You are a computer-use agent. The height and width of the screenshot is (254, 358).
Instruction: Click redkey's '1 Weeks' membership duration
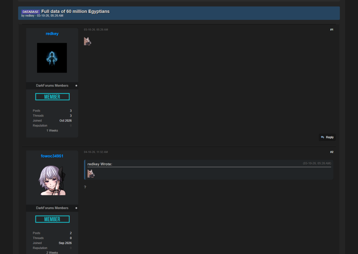(52, 131)
